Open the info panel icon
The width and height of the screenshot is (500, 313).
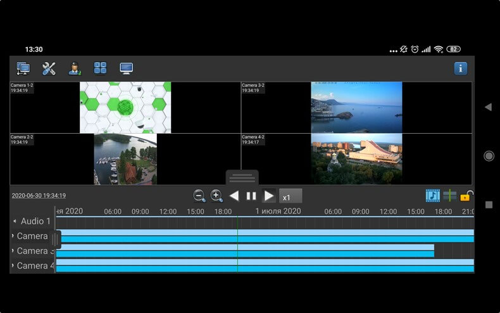(461, 68)
